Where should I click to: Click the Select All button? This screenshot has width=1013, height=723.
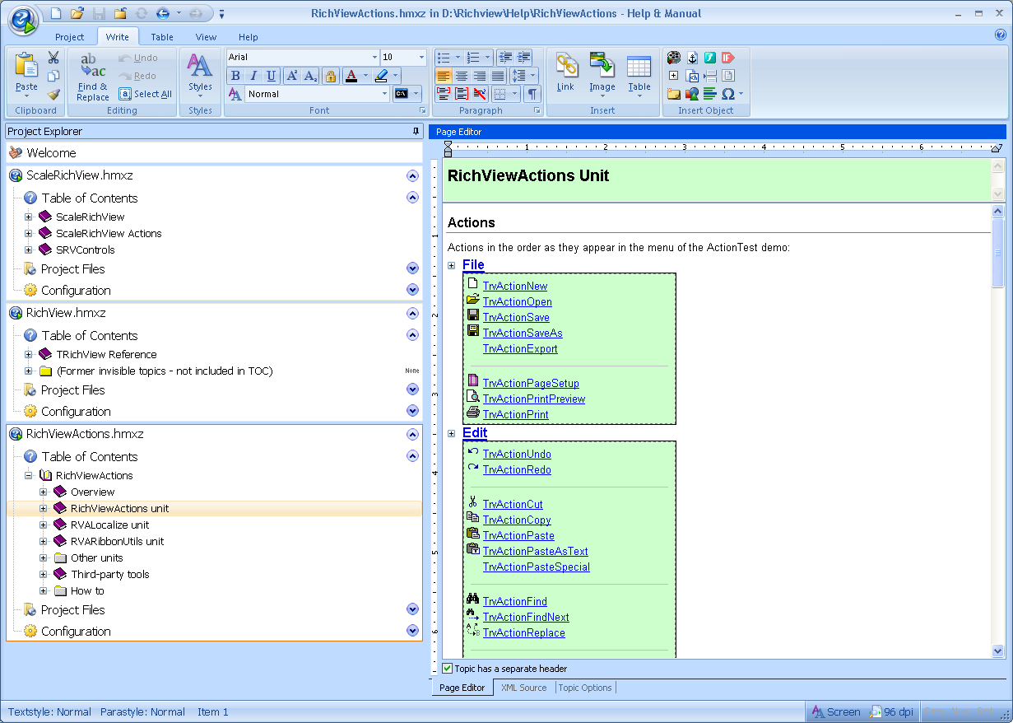(x=146, y=94)
